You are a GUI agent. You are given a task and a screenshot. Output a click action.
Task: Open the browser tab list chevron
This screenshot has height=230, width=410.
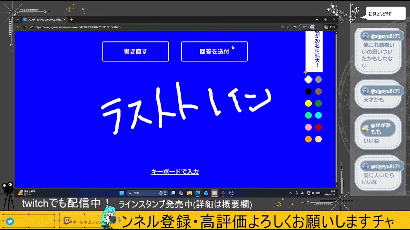18,20
